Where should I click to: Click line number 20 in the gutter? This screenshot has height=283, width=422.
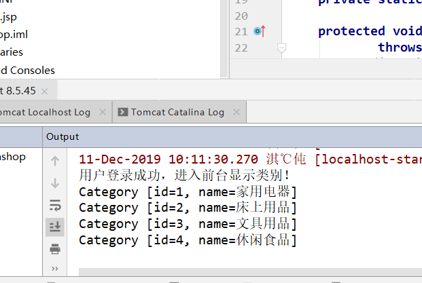coord(241,16)
